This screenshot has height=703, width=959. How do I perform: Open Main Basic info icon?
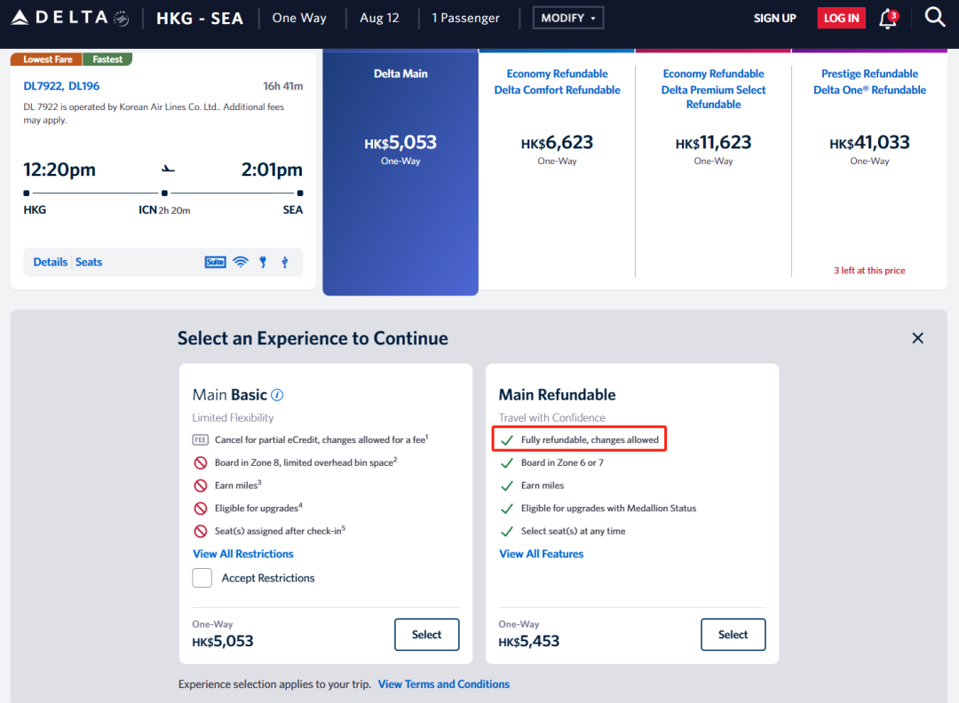coord(277,395)
